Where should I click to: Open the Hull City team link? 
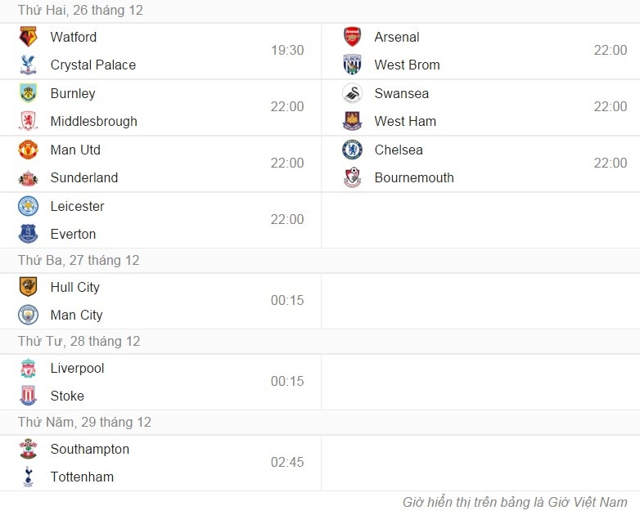pyautogui.click(x=74, y=287)
